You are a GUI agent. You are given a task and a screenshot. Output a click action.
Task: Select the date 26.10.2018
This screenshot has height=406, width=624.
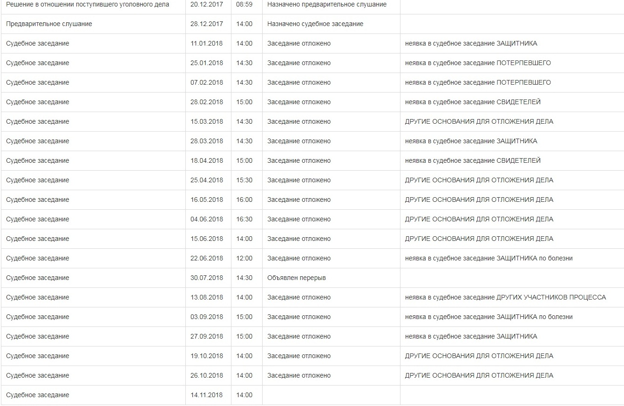207,375
